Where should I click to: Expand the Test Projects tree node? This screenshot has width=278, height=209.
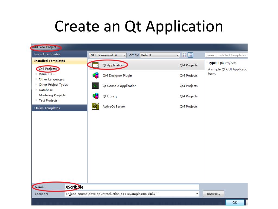(x=36, y=100)
